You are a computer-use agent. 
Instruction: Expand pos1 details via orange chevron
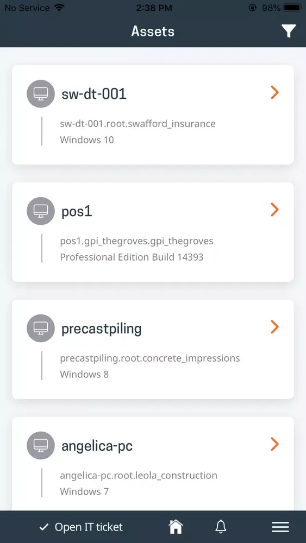pos(274,210)
